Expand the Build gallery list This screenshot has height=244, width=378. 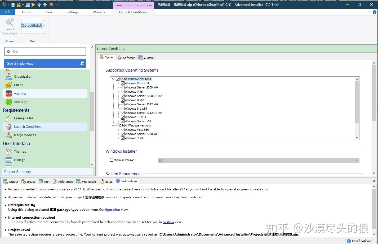tap(44, 31)
